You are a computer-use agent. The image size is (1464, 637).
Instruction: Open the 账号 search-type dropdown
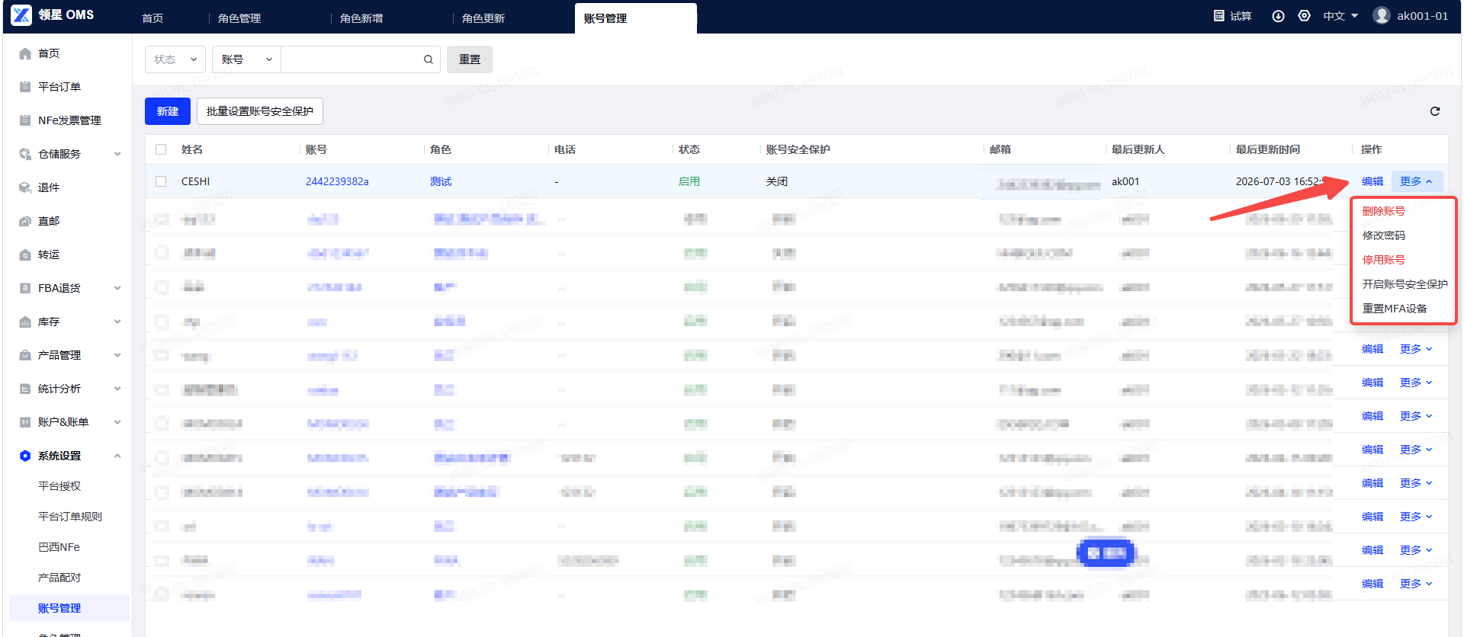246,59
